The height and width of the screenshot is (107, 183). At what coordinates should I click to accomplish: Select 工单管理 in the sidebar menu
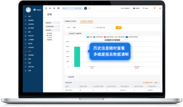tap(31, 40)
